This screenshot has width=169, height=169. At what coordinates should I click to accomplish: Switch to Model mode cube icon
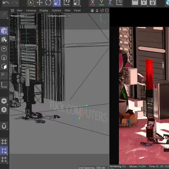click(4, 31)
